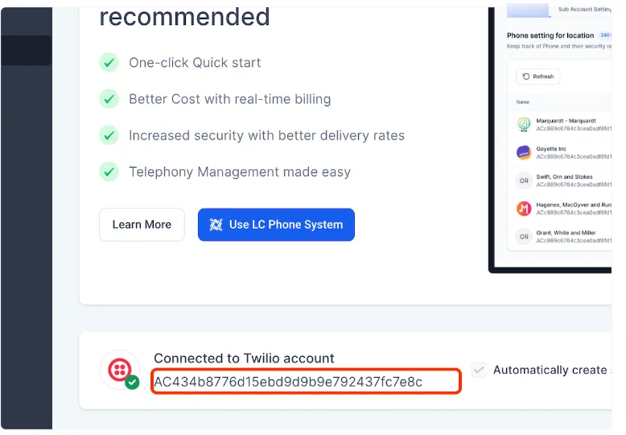Click the Swift, Orn and Stokes avatar
626x435 pixels.
pyautogui.click(x=524, y=180)
